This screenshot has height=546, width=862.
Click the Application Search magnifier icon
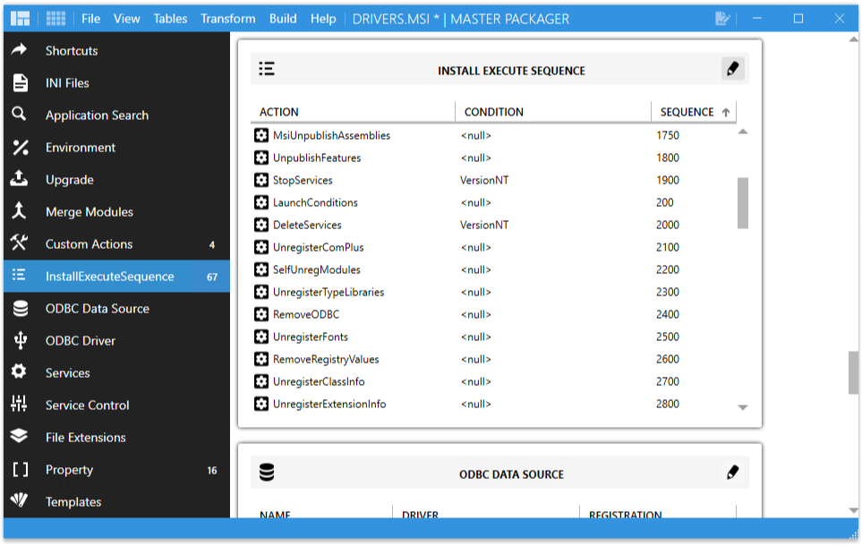click(x=19, y=115)
